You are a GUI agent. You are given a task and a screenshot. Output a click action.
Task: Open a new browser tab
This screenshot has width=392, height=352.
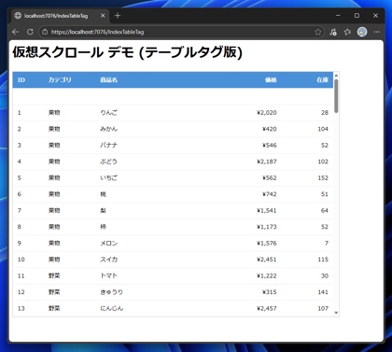[x=118, y=16]
